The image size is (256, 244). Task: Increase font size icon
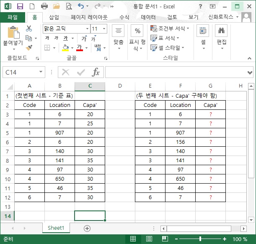84,39
